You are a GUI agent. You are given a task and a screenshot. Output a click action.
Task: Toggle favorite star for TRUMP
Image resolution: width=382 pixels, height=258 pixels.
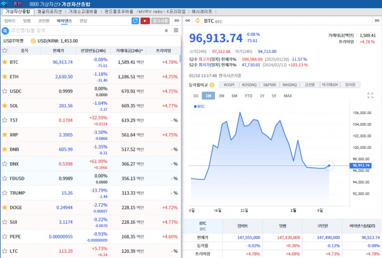coord(5,193)
